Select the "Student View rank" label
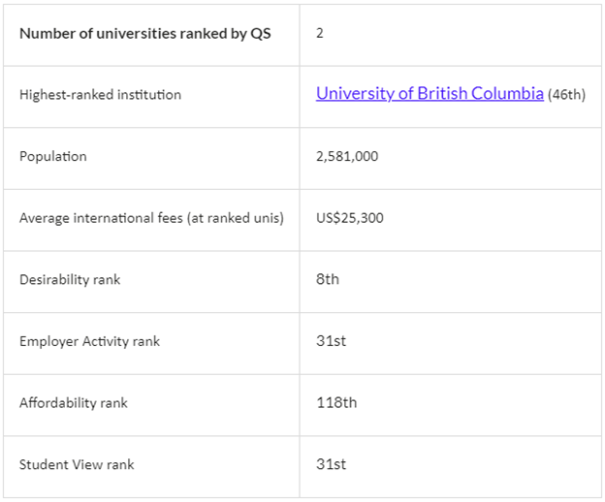The height and width of the screenshot is (502, 605). pos(77,464)
